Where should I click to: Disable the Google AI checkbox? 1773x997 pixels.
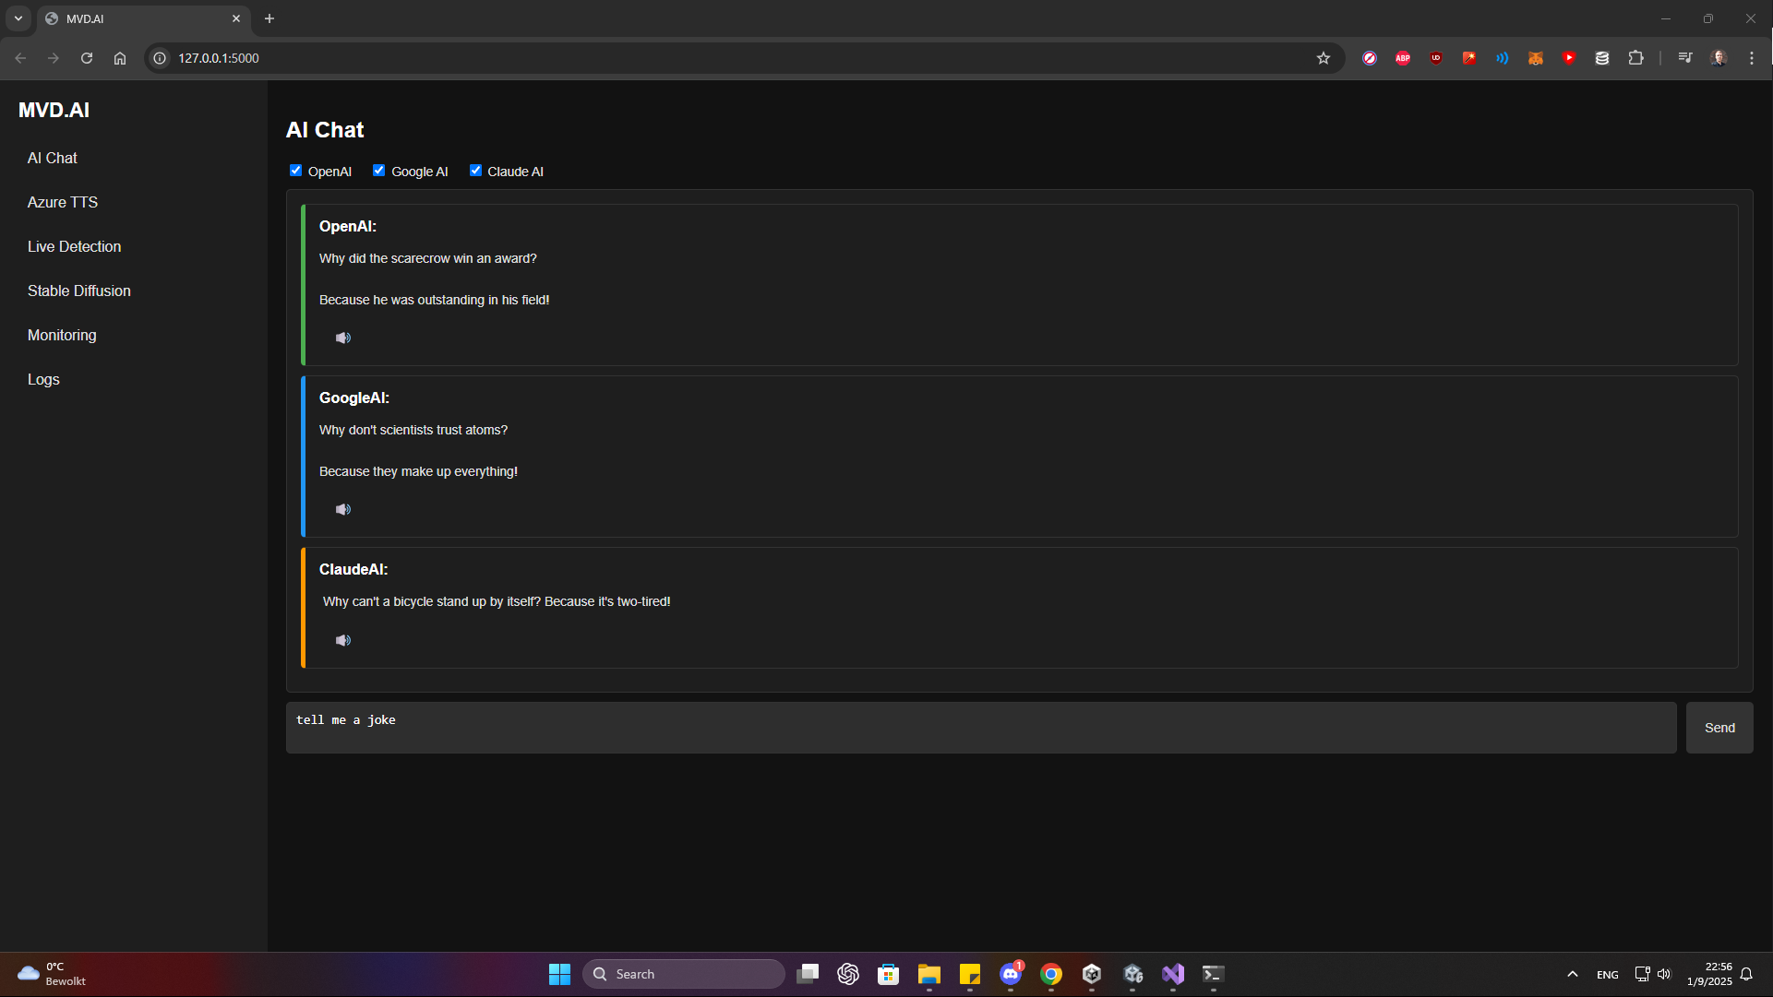[x=378, y=171]
